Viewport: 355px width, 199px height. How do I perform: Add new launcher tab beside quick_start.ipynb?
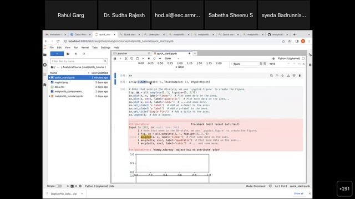[195, 54]
